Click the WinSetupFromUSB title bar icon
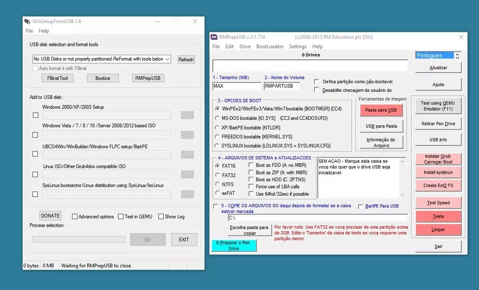Viewport: 479px width, 290px height. [28, 21]
